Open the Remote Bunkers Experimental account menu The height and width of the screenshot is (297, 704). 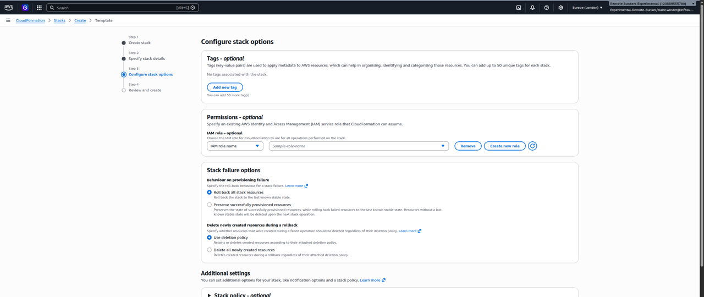click(652, 3)
